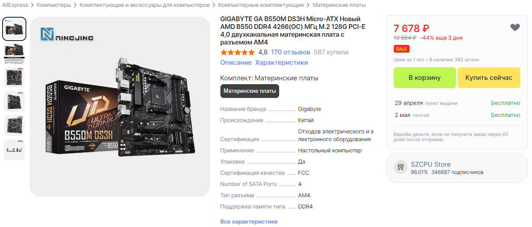This screenshot has width=532, height=227.
Task: Click the Ningjing logo on product image
Action: pyautogui.click(x=67, y=35)
